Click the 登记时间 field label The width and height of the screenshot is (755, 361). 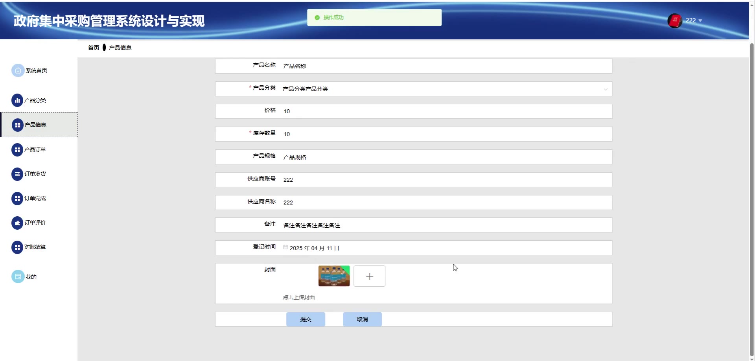264,247
